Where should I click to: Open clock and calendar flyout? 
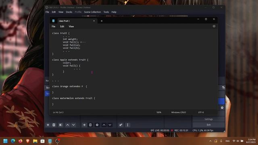coord(251,141)
